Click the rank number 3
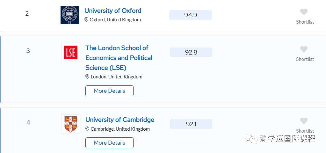The image size is (326, 153). tap(28, 51)
